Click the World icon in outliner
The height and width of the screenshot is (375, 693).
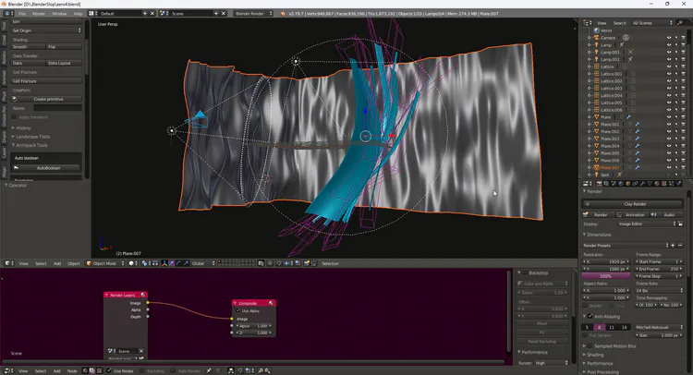click(x=596, y=30)
